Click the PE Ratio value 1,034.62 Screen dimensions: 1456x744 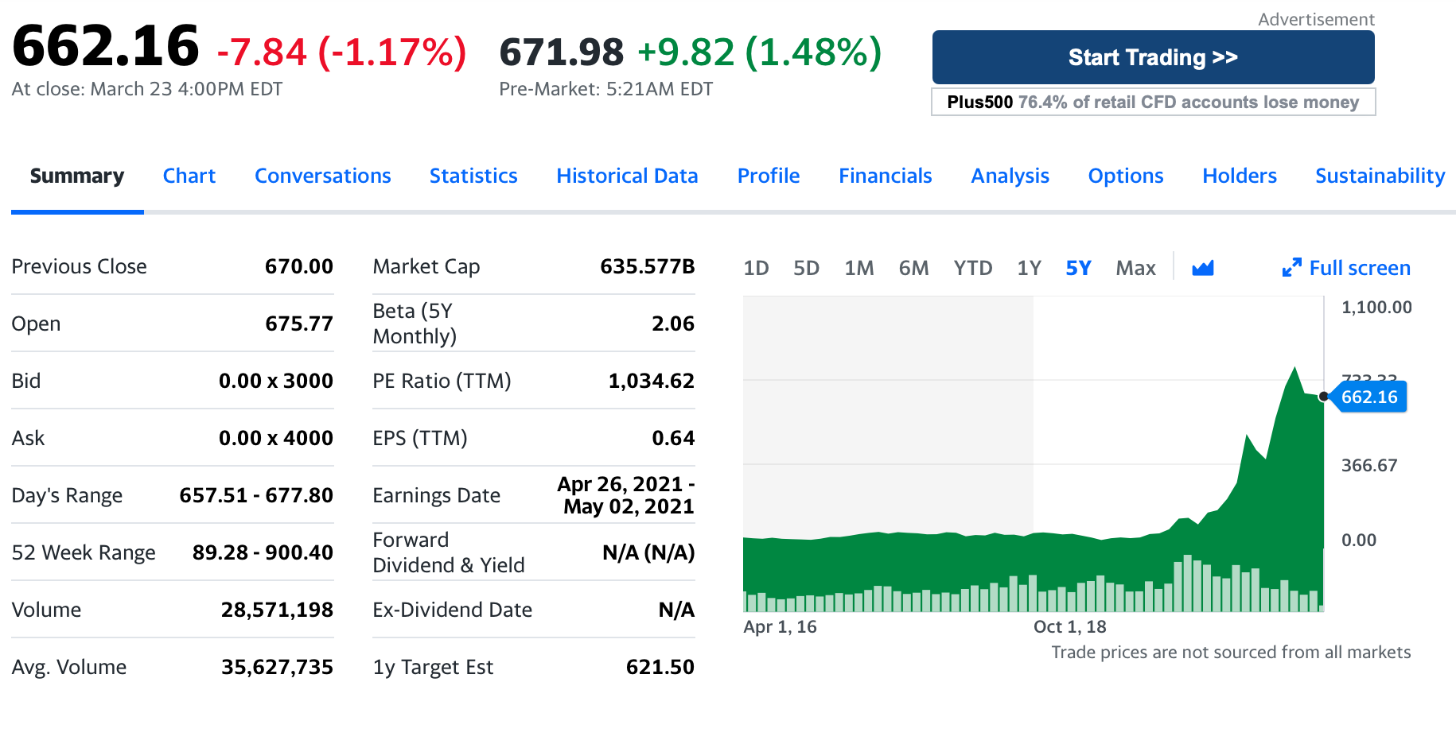652,381
